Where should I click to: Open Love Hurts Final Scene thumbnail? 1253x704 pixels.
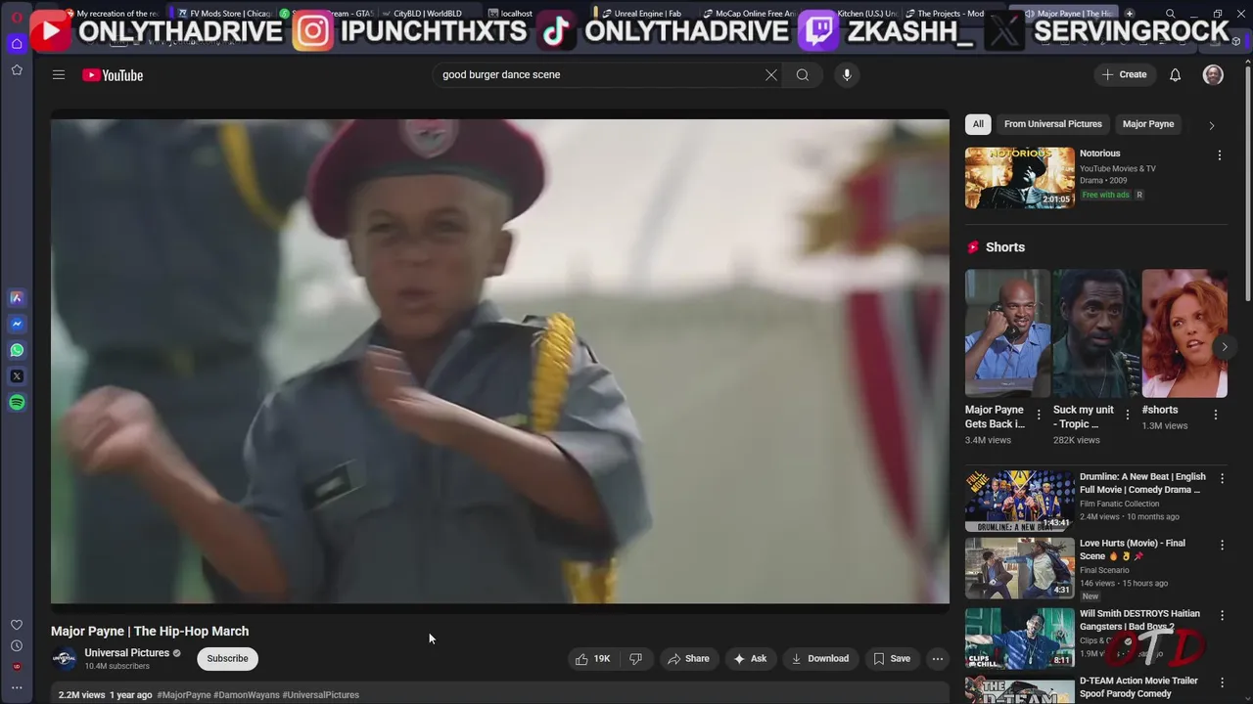pos(1020,568)
